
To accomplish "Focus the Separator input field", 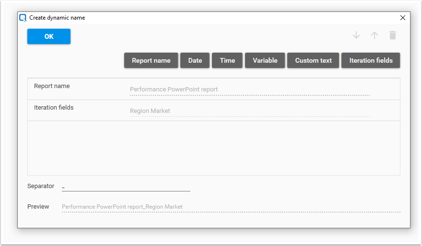I will [x=126, y=187].
